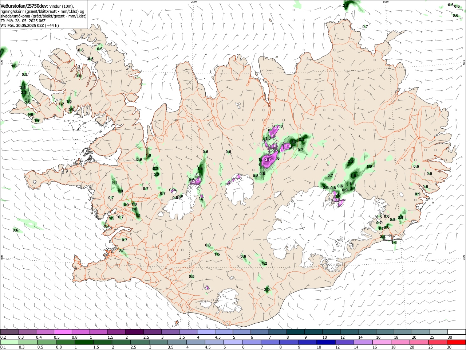Click the lower legend swatch labeled 4.5

(214, 342)
